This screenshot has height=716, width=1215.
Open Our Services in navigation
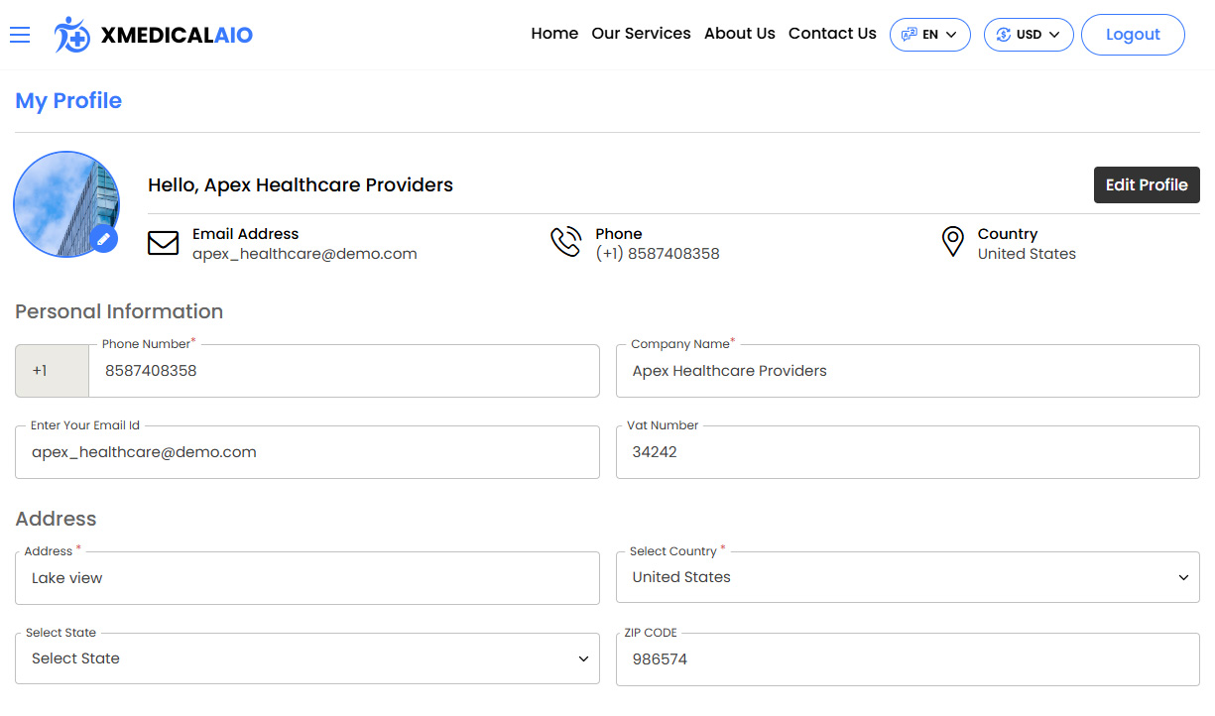(641, 34)
